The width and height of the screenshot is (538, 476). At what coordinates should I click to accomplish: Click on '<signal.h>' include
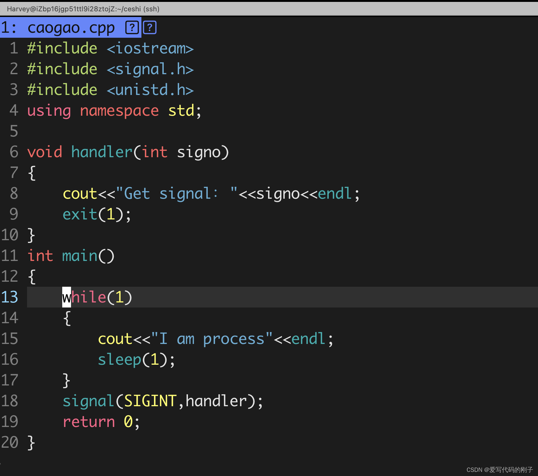tap(150, 69)
